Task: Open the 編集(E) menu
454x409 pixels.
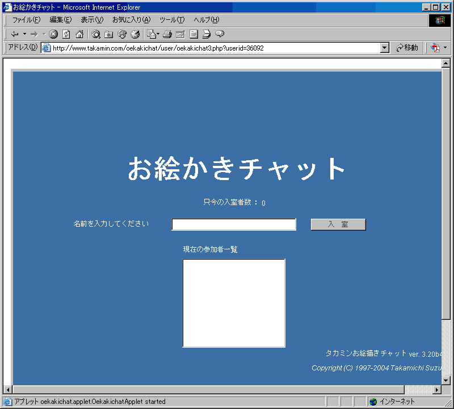Action: click(61, 20)
